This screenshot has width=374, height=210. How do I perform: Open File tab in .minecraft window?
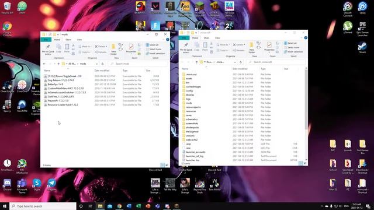[x=184, y=38]
